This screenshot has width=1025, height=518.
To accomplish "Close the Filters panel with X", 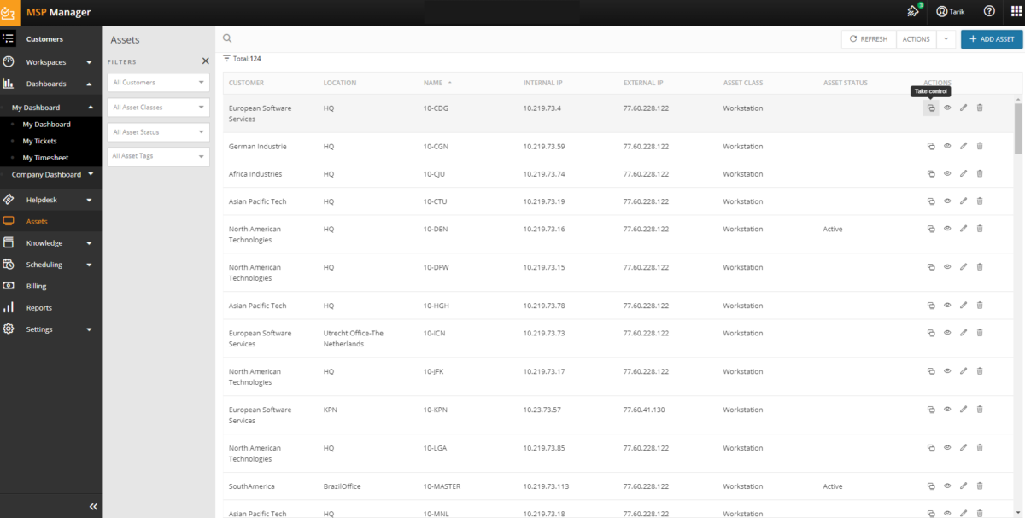I will coord(205,61).
